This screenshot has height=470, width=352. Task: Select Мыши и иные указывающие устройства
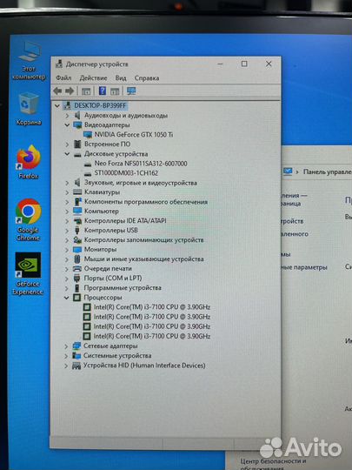[143, 259]
